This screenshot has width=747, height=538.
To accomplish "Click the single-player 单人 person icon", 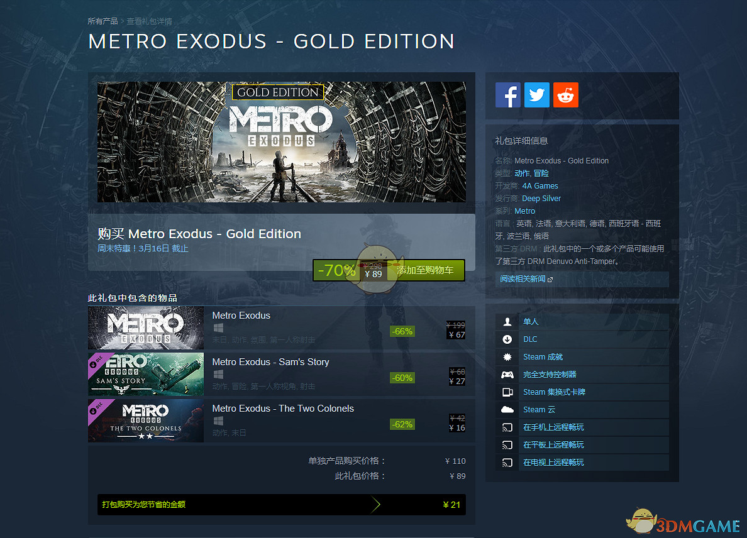I will coord(507,322).
